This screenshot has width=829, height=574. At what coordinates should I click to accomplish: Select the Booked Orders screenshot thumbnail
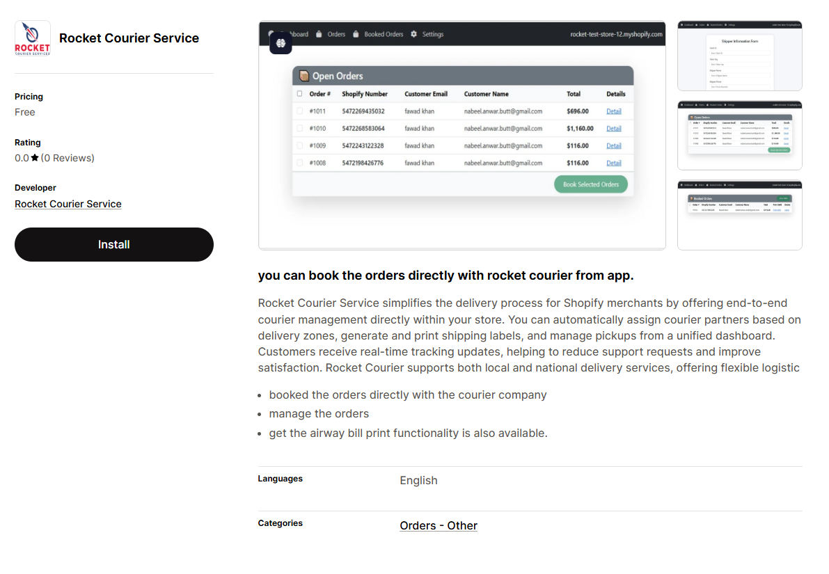tap(740, 216)
